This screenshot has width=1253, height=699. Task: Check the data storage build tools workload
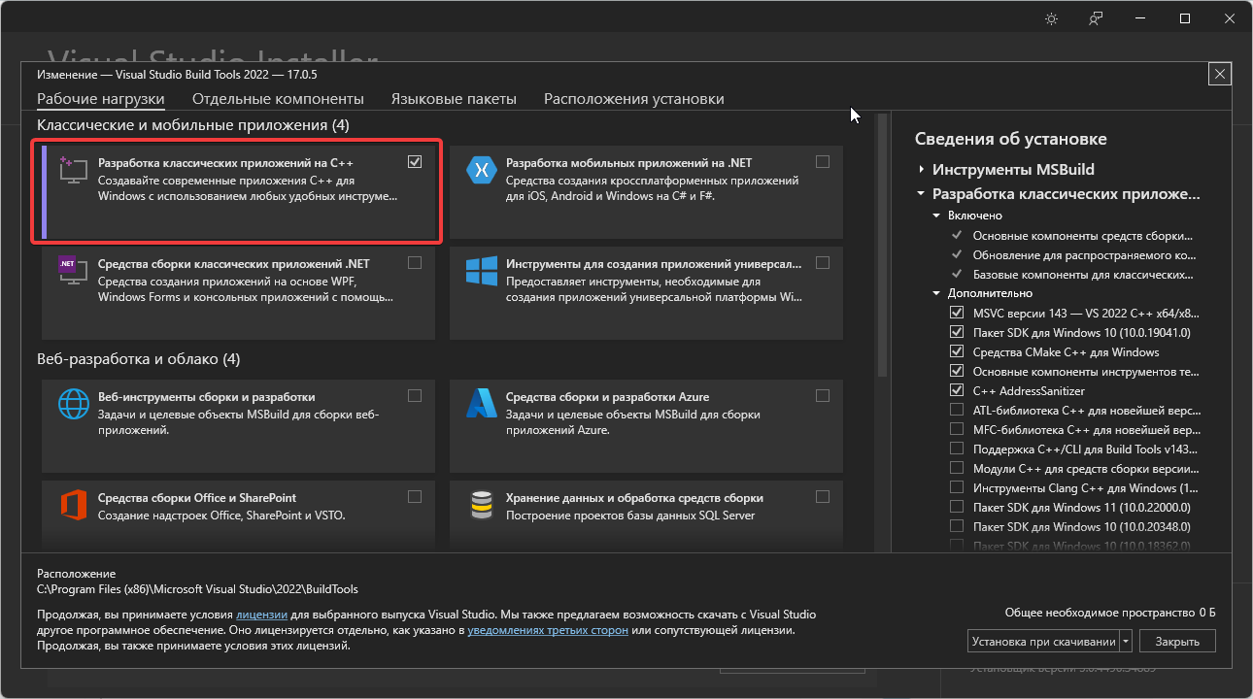click(x=823, y=497)
